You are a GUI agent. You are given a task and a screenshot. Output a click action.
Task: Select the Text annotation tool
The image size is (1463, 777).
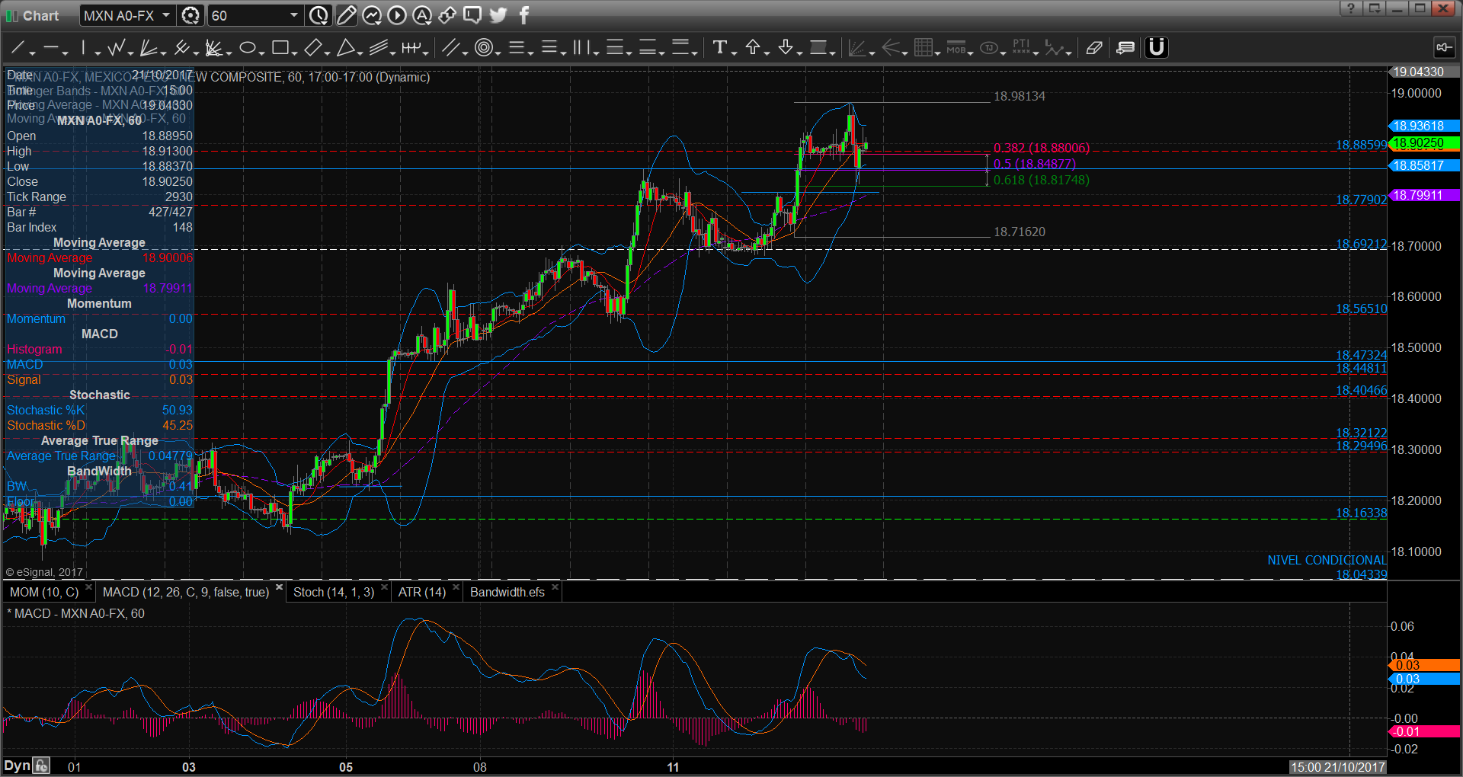click(x=719, y=48)
